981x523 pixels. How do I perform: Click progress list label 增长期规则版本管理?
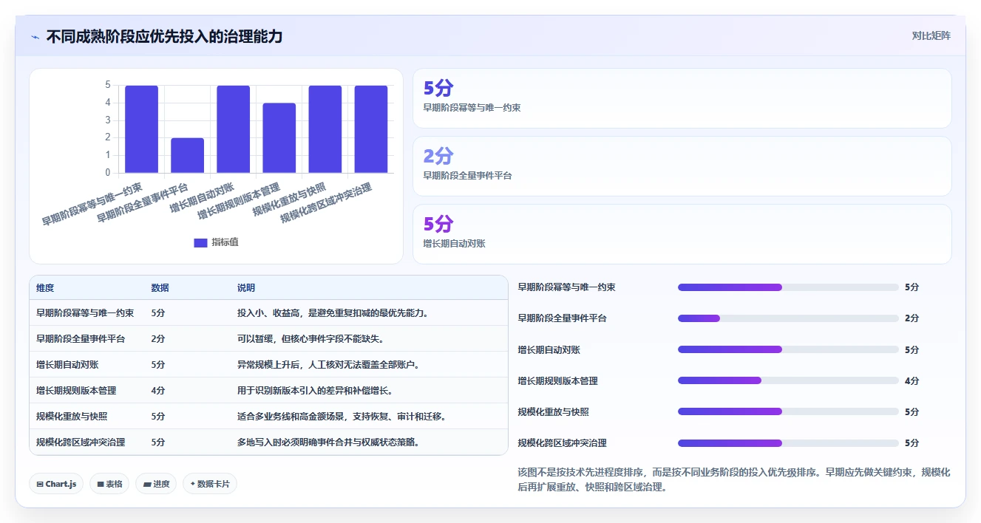(558, 381)
